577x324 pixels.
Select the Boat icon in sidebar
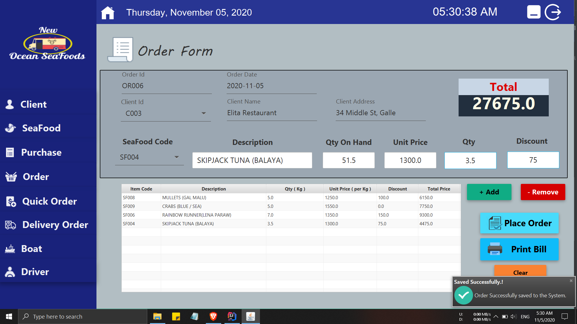(10, 248)
